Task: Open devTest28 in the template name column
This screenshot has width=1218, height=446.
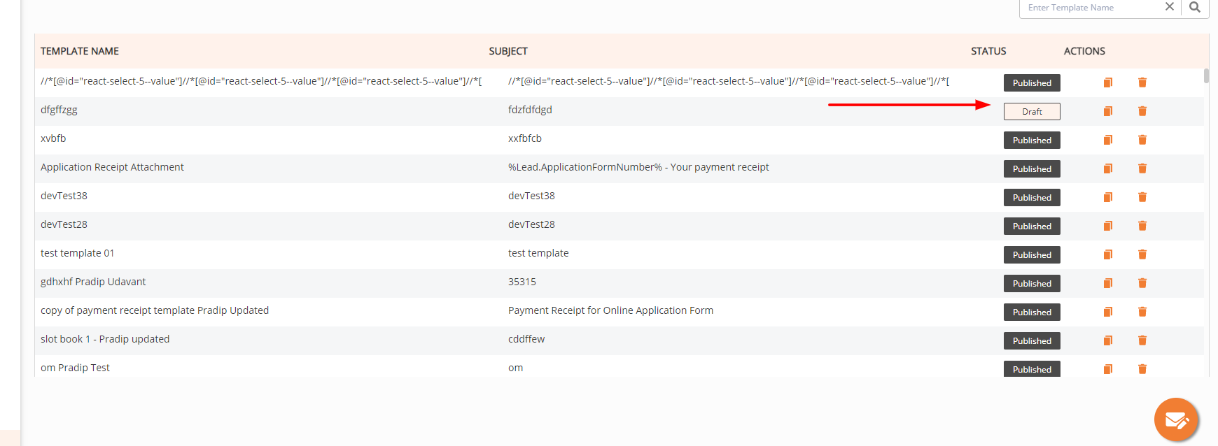Action: 64,224
